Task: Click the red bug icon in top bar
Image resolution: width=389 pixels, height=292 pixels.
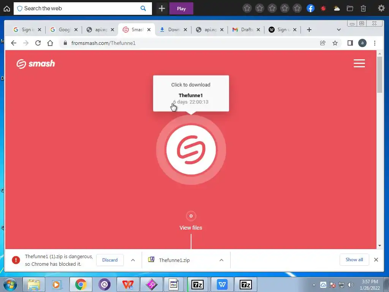Action: click(x=323, y=8)
